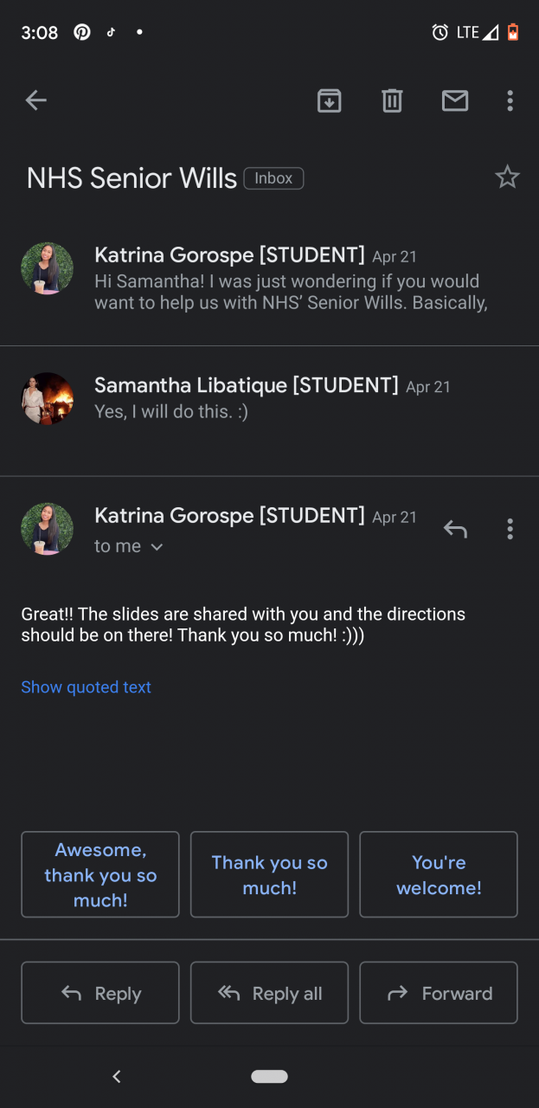Select the "You're welcome!" quick reply

click(439, 874)
